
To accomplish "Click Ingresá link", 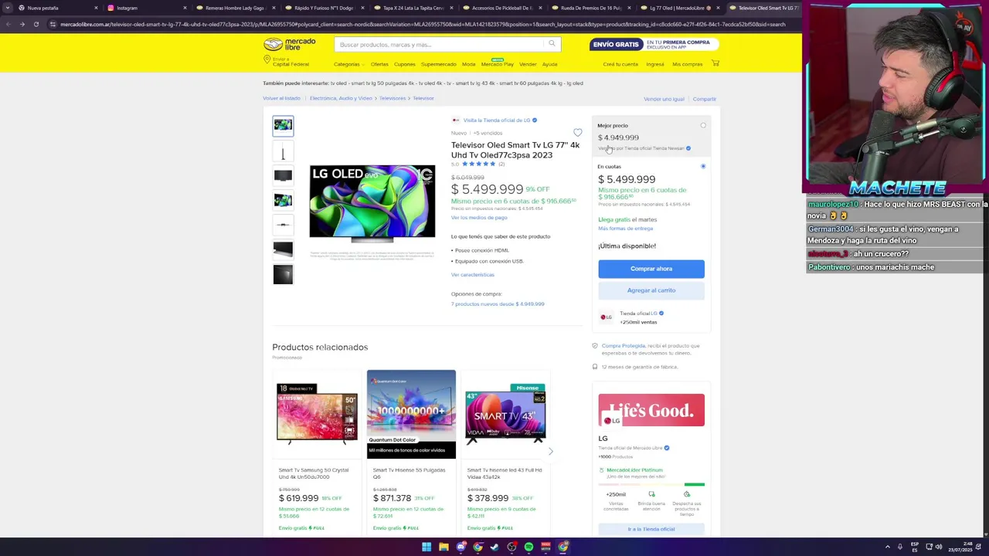I will point(655,64).
